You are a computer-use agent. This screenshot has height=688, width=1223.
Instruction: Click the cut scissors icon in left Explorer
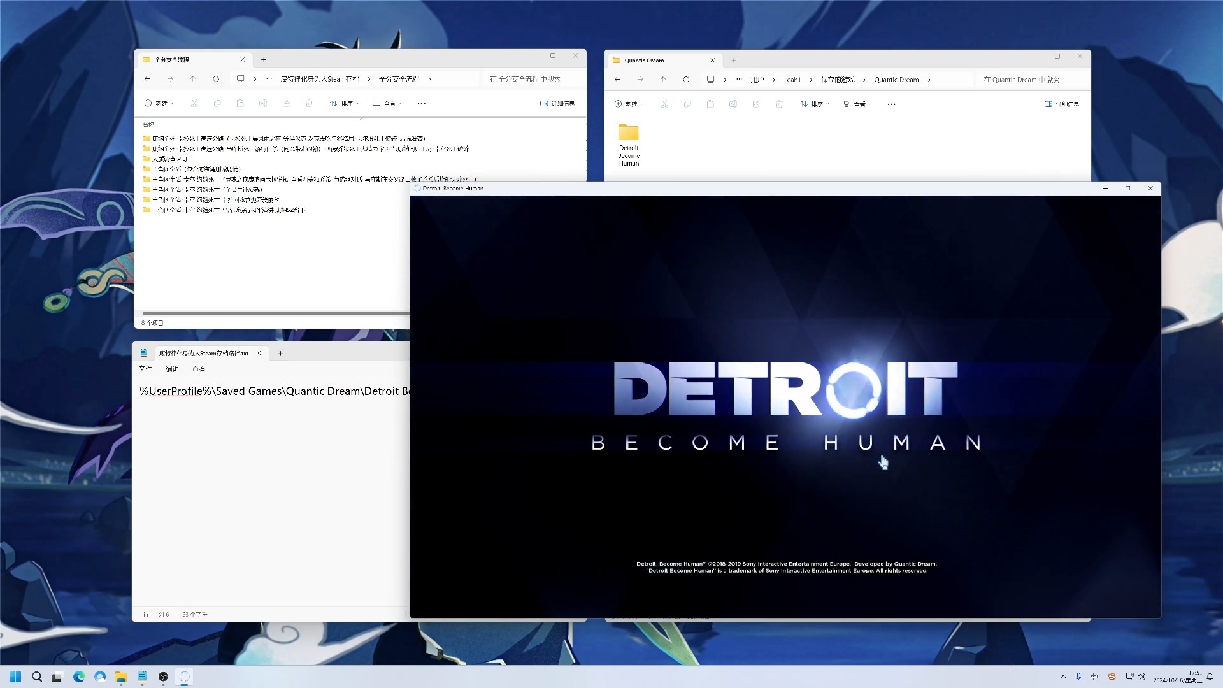pyautogui.click(x=194, y=103)
